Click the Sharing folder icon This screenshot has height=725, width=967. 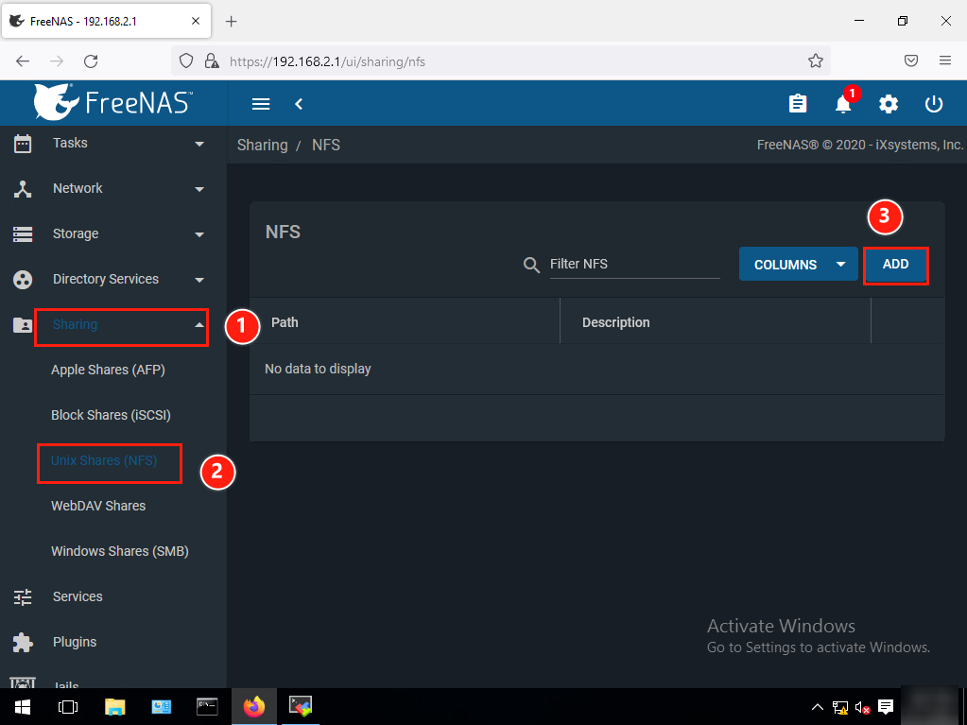23,325
